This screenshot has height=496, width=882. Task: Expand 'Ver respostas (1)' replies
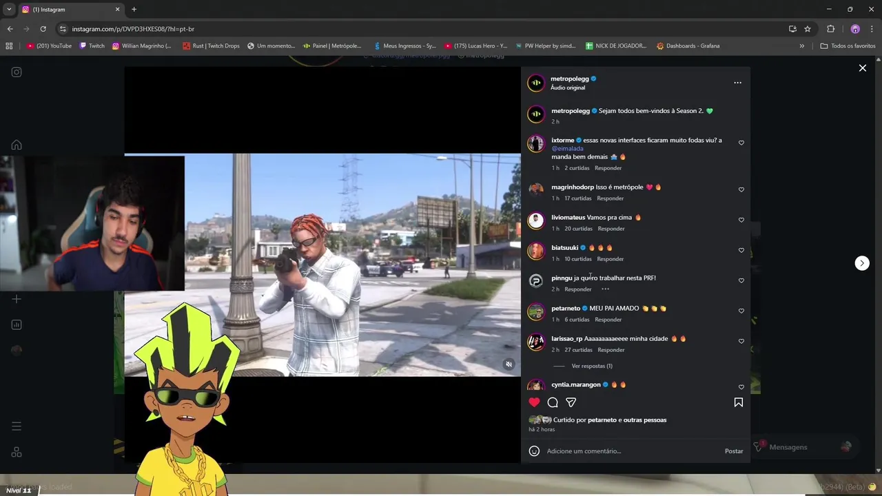tap(592, 366)
